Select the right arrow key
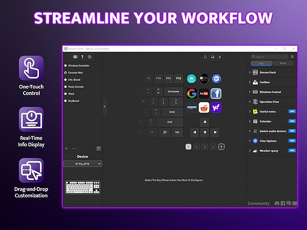 pyautogui.click(x=215, y=132)
